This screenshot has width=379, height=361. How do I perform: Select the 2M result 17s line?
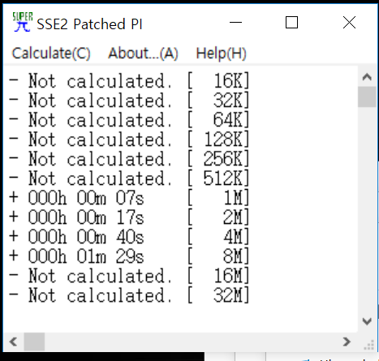pyautogui.click(x=129, y=217)
